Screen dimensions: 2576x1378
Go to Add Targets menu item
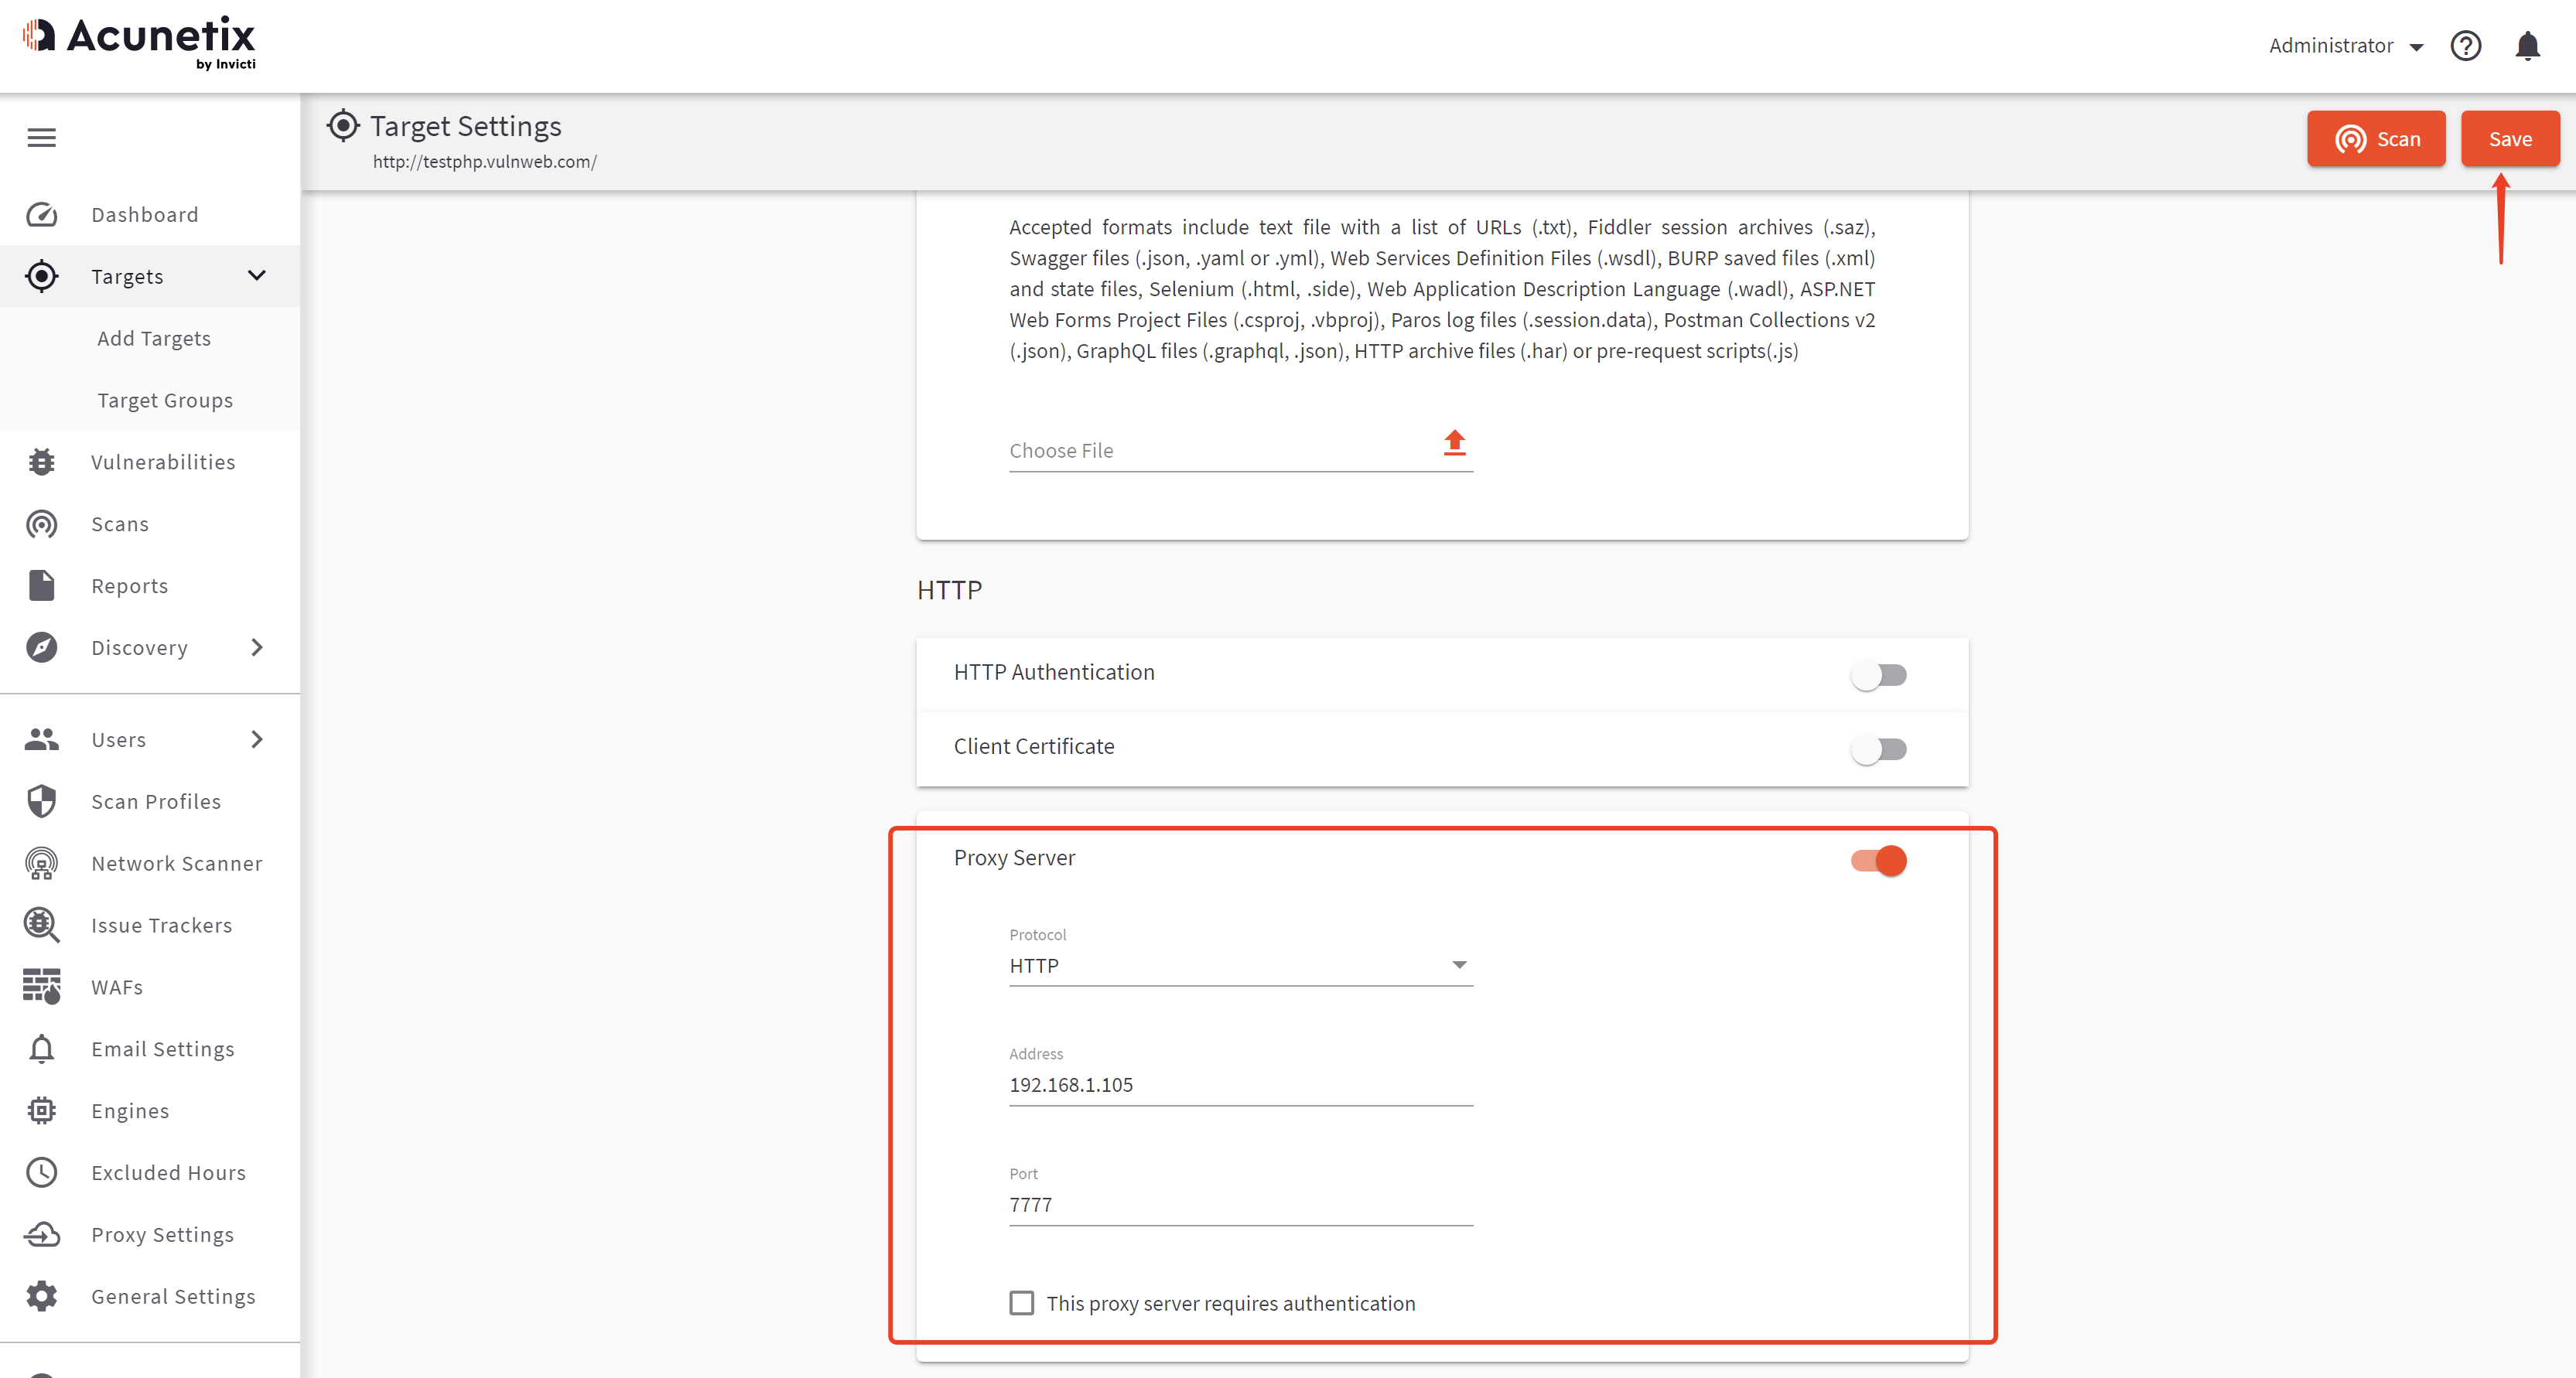pyautogui.click(x=154, y=339)
